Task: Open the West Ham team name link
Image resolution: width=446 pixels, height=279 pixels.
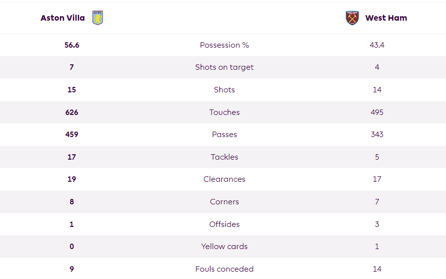Action: pyautogui.click(x=386, y=18)
